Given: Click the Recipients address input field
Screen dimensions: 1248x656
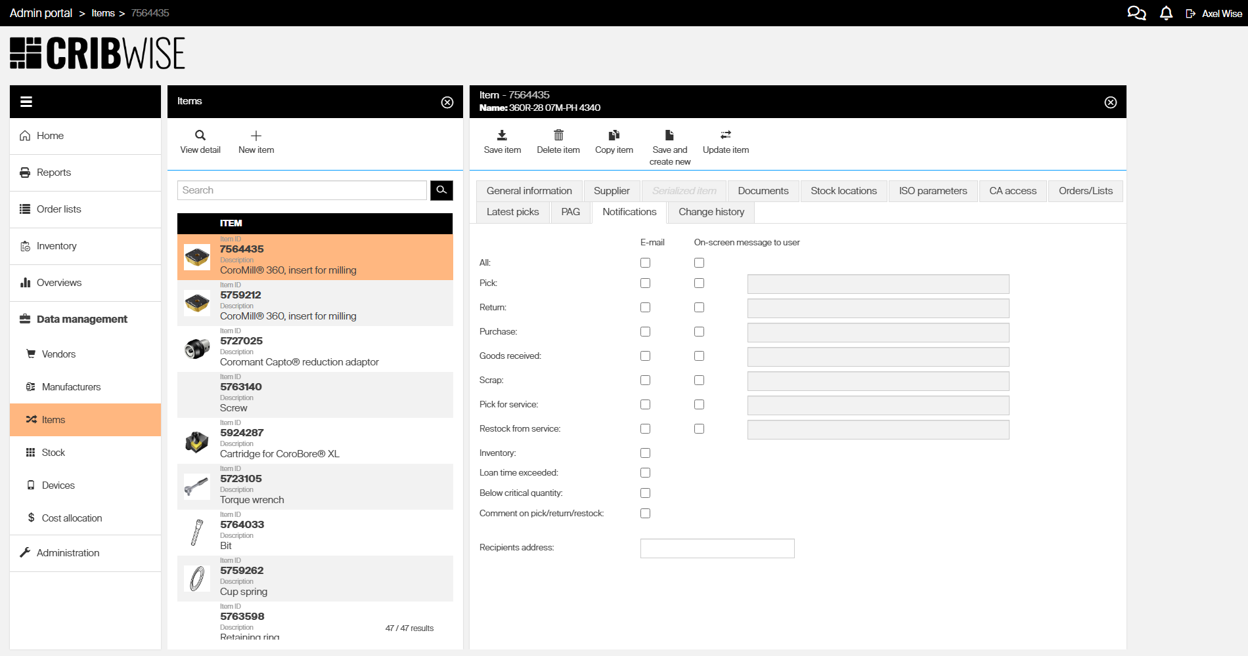Looking at the screenshot, I should (x=717, y=548).
